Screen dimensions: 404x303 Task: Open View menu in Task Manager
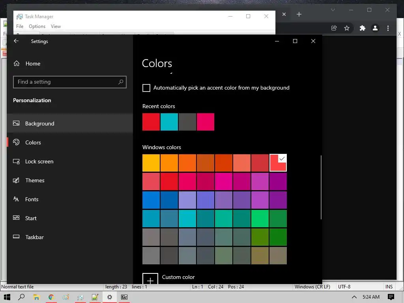coord(56,26)
